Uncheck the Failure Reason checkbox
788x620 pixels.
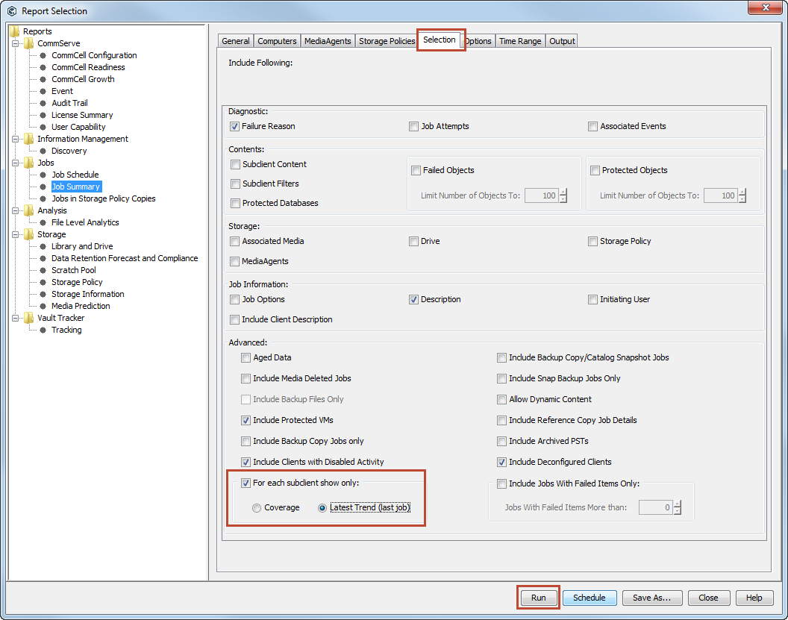point(235,127)
